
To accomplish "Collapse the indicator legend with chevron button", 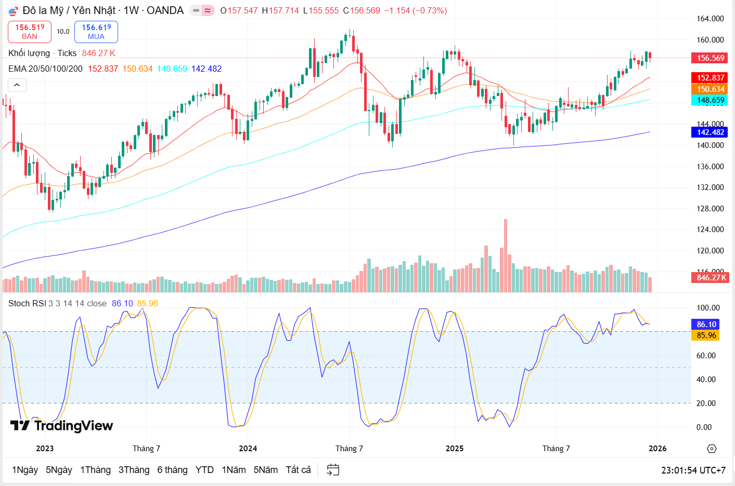I will (17, 85).
